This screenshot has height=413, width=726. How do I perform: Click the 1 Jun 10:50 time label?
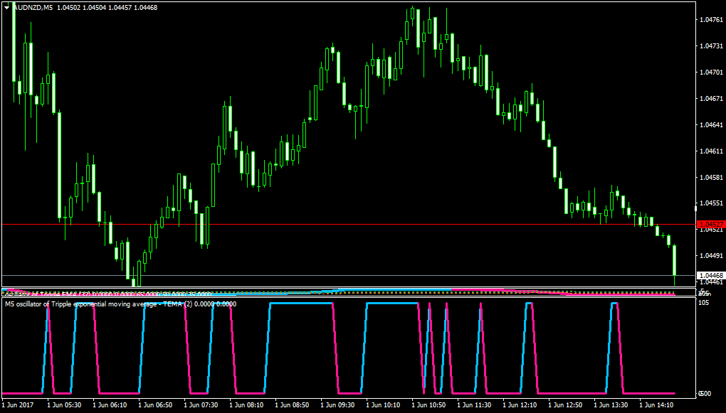431,405
